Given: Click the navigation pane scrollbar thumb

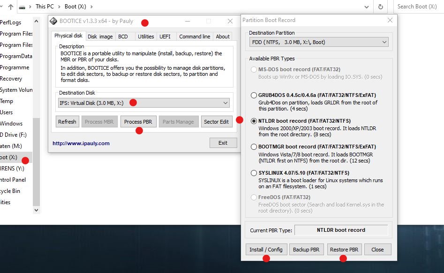Looking at the screenshot, I should tap(36, 162).
